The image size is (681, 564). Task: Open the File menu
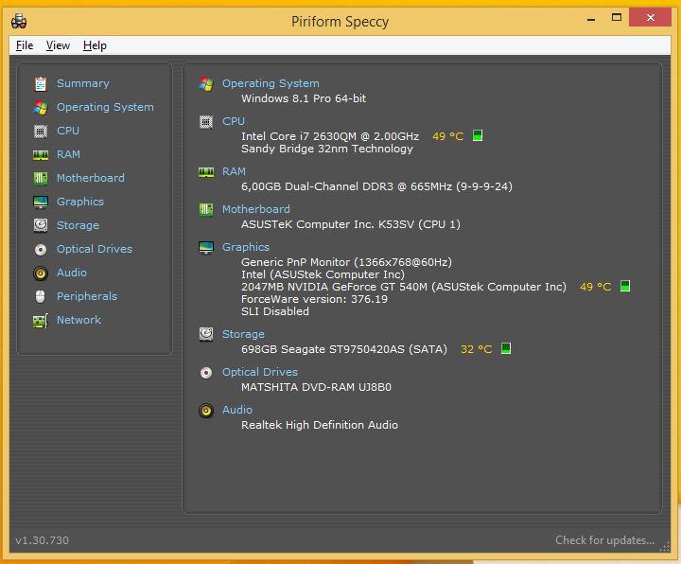pyautogui.click(x=25, y=45)
